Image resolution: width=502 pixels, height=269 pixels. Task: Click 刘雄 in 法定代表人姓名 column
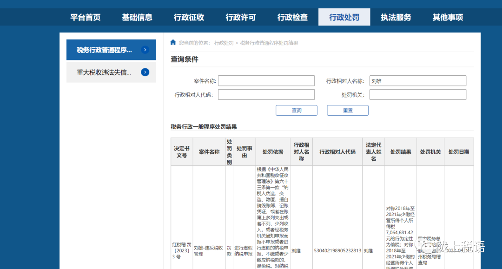[368, 251]
